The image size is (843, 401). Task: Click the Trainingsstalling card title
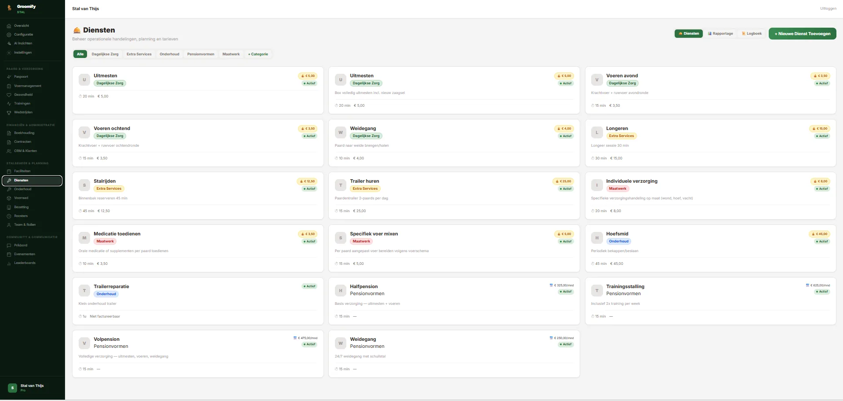[x=625, y=286]
